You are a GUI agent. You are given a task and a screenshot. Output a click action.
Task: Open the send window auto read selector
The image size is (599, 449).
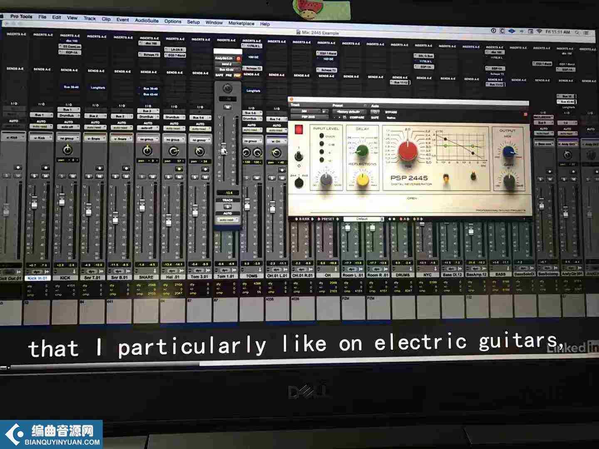pos(227,220)
